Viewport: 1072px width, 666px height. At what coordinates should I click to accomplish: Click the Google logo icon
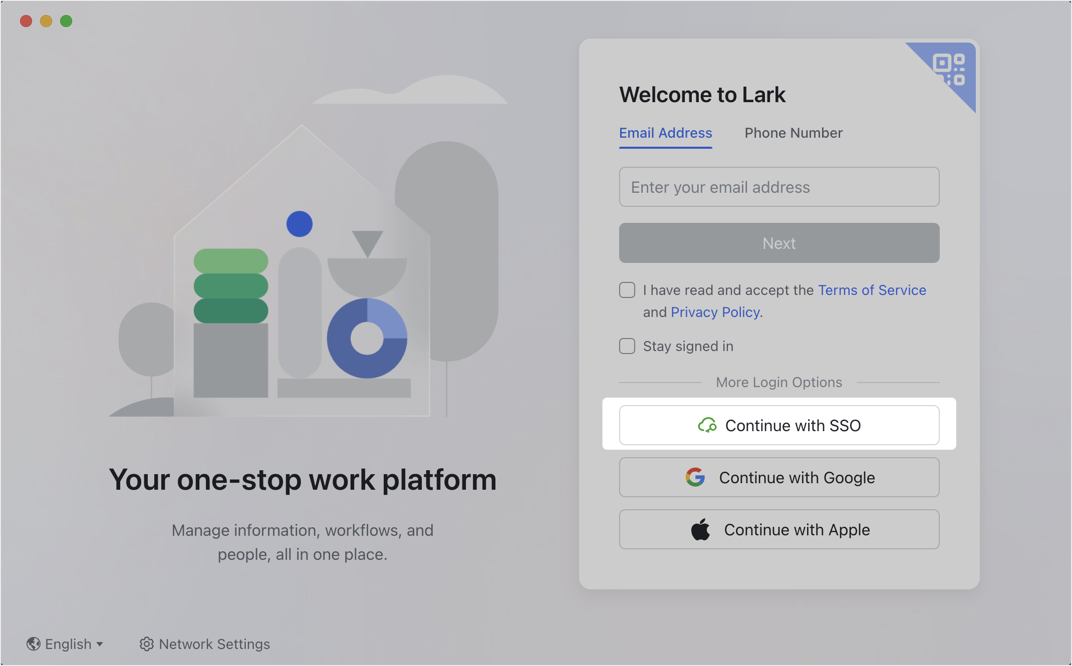click(x=695, y=477)
